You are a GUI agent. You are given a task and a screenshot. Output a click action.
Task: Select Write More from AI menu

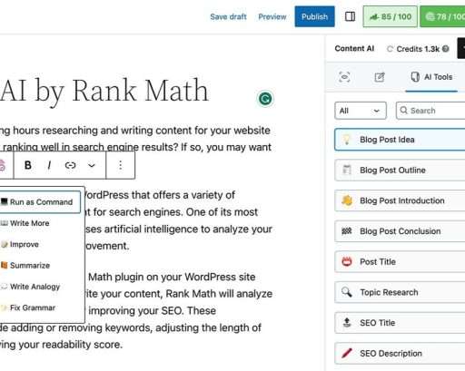pos(29,223)
